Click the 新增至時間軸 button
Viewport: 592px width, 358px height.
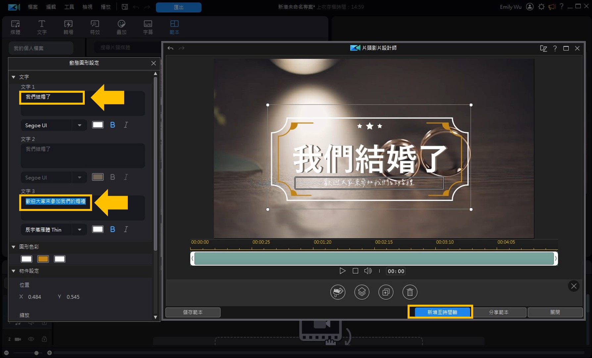coord(441,312)
